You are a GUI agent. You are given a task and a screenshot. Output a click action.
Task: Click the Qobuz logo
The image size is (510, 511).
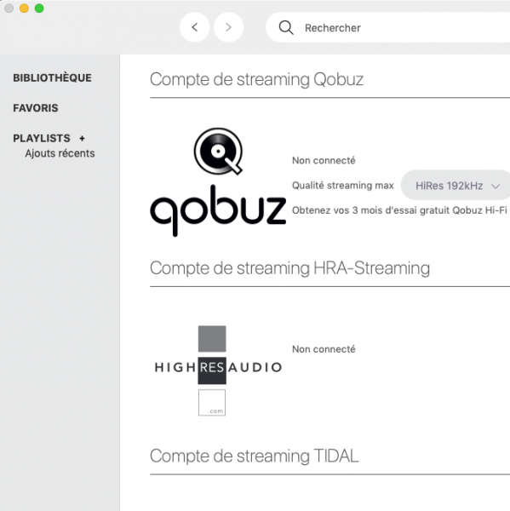pyautogui.click(x=218, y=182)
